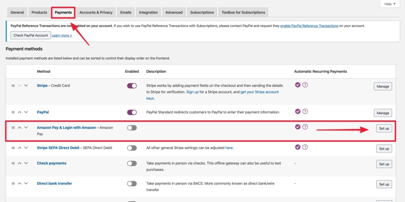The width and height of the screenshot is (405, 202).
Task: Open Stripe SEPA Direct Debit link
Action: tap(58, 148)
